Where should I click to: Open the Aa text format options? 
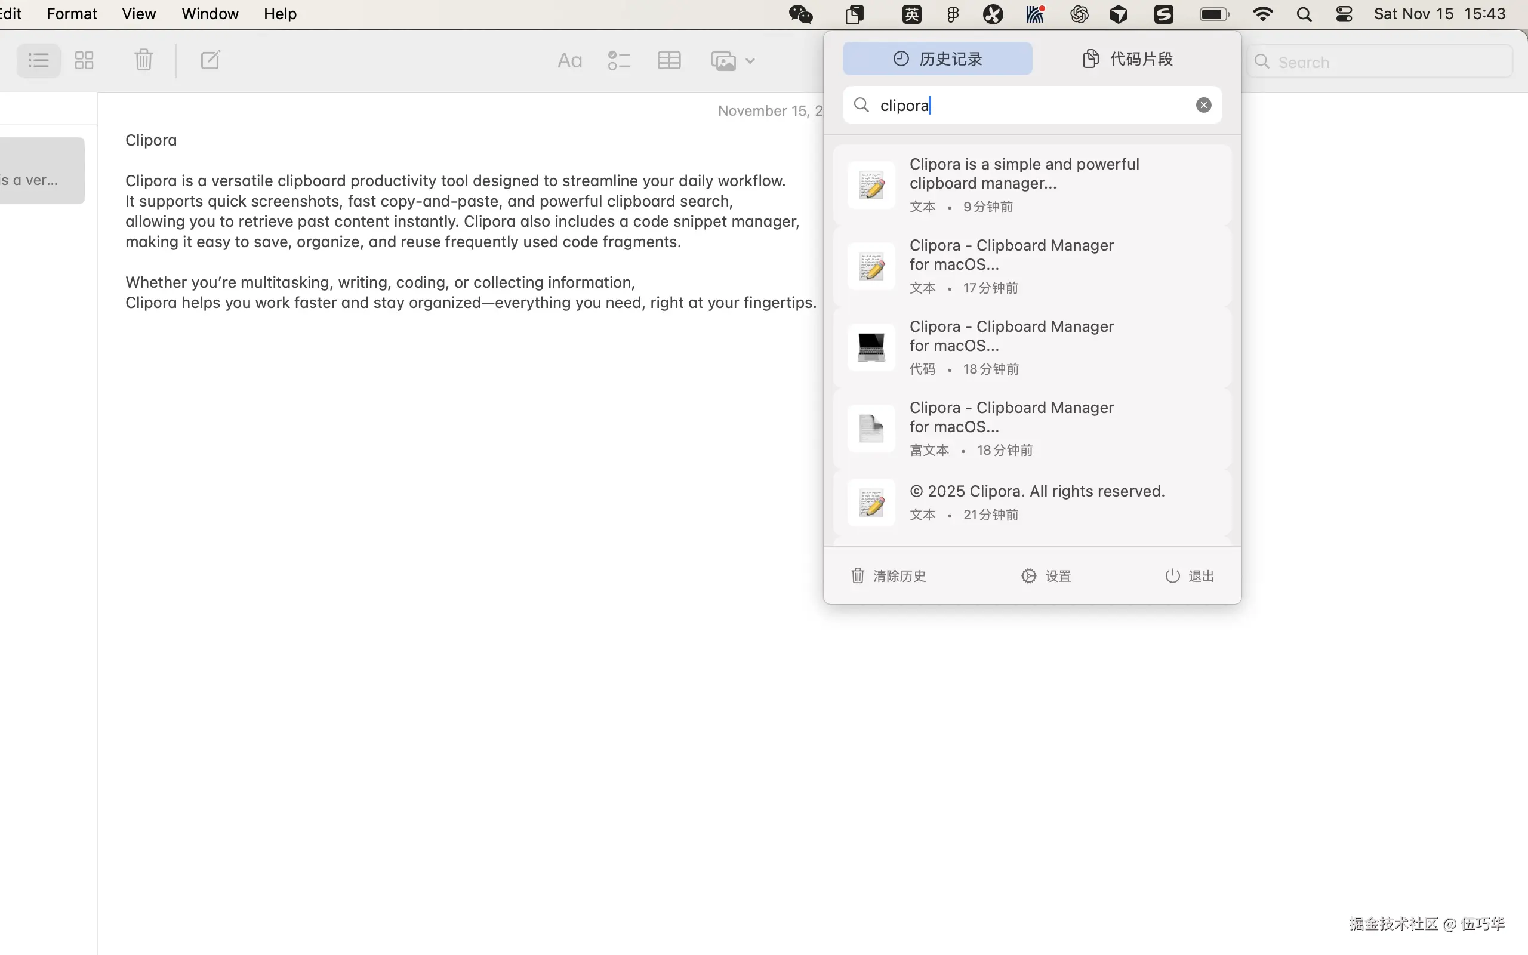569,61
